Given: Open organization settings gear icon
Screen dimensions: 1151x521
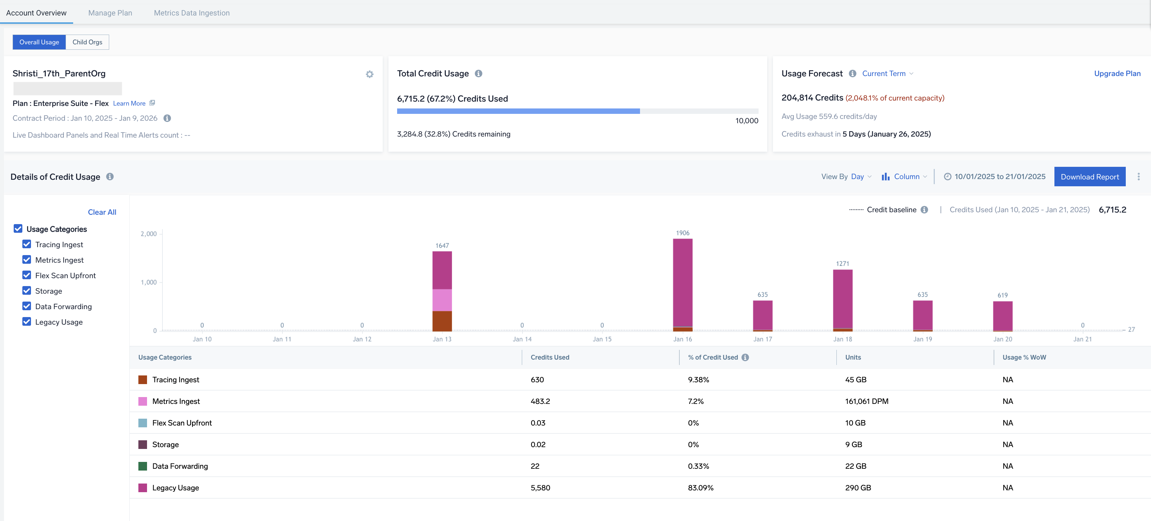Looking at the screenshot, I should pos(369,74).
